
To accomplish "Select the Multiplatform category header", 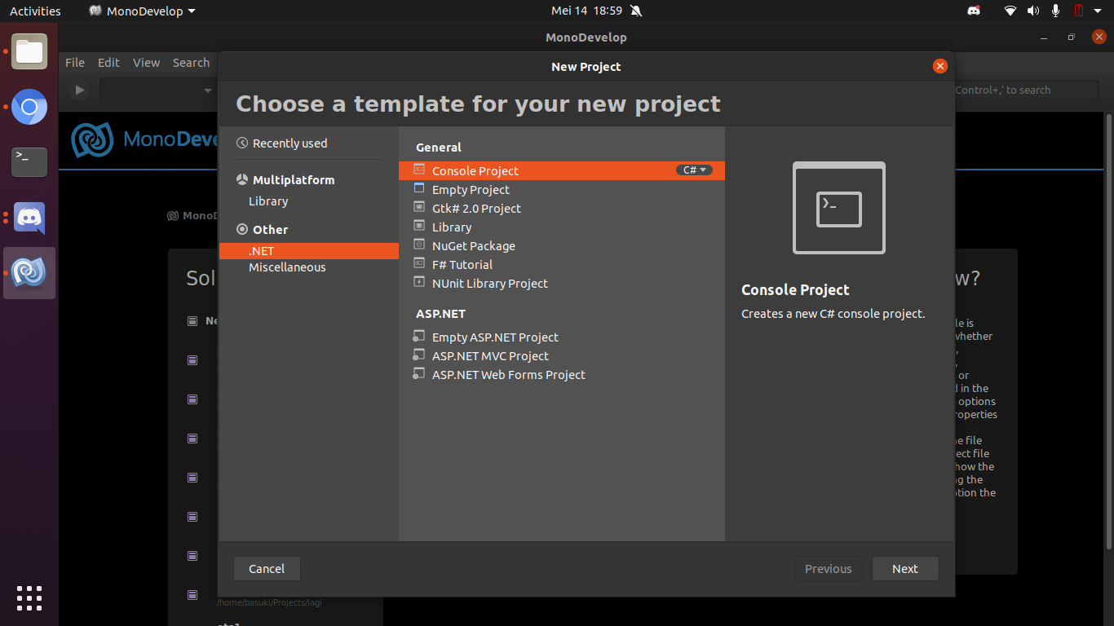I will click(294, 179).
